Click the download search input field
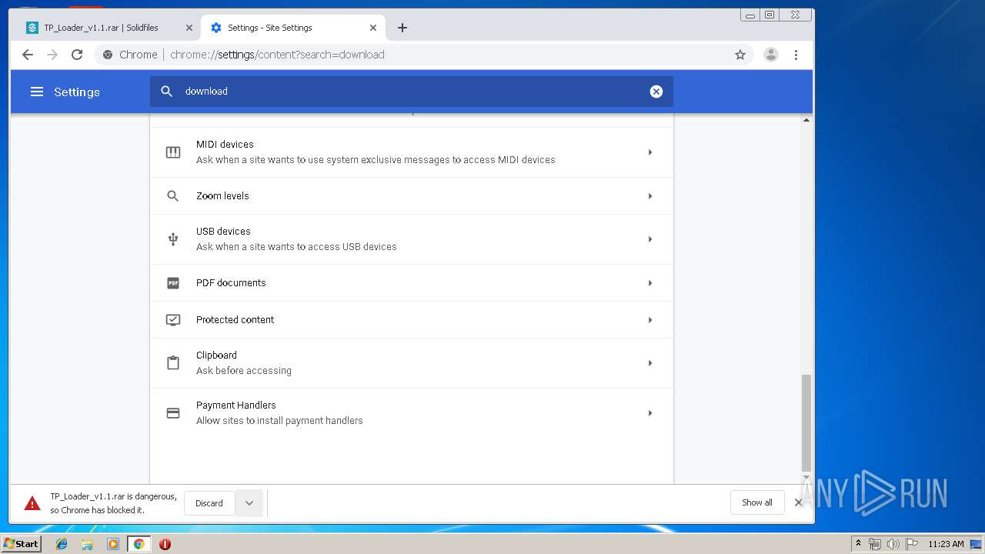The width and height of the screenshot is (985, 554). point(412,92)
